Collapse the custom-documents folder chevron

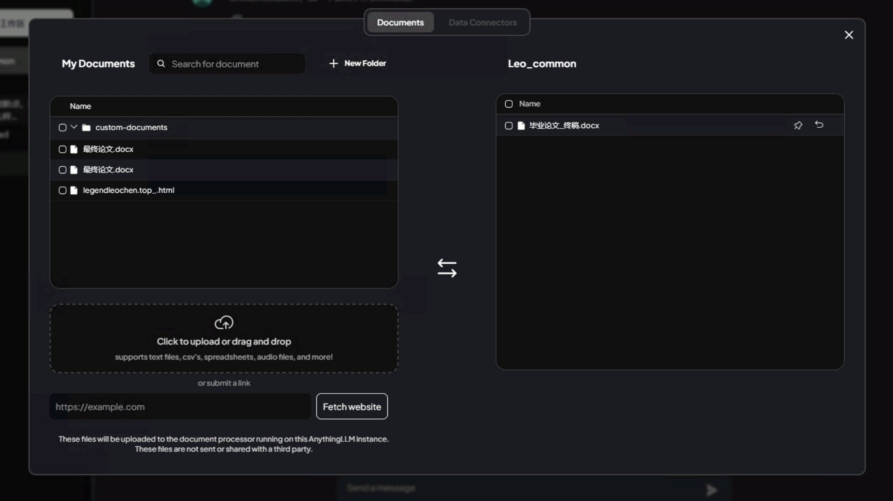click(x=73, y=127)
